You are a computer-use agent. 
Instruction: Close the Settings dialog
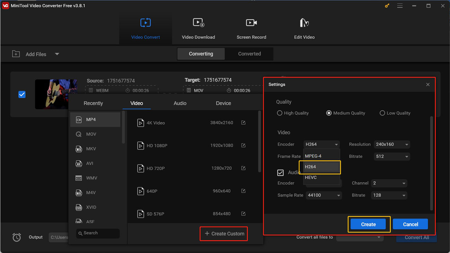(x=428, y=84)
